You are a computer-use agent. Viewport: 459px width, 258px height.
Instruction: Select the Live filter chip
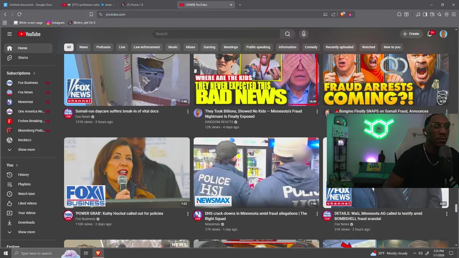pyautogui.click(x=122, y=47)
